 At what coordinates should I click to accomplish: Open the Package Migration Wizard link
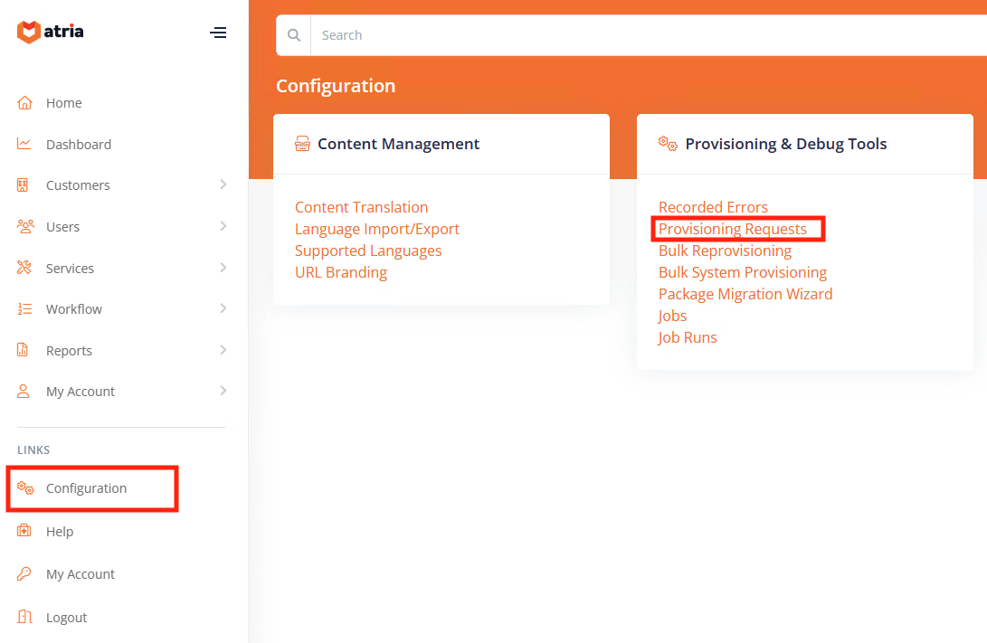coord(745,294)
